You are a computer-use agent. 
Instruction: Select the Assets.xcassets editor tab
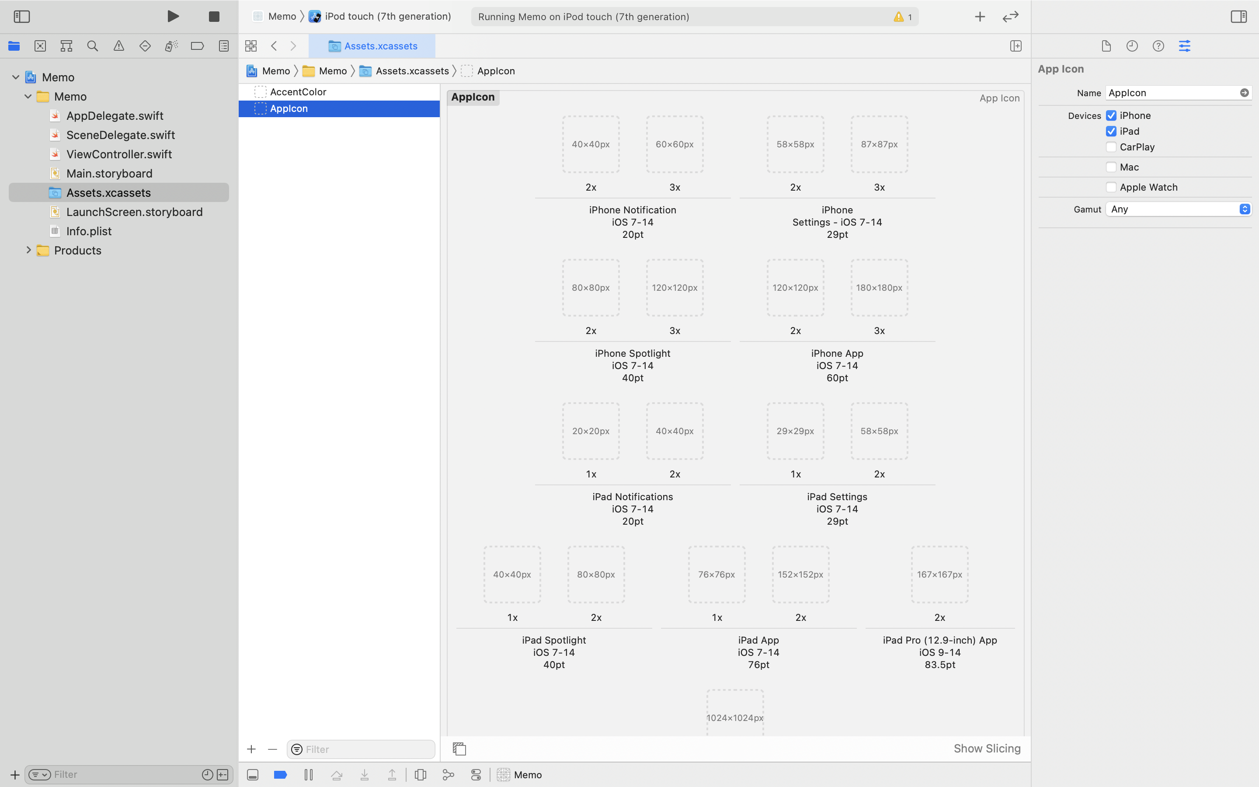[x=372, y=46]
